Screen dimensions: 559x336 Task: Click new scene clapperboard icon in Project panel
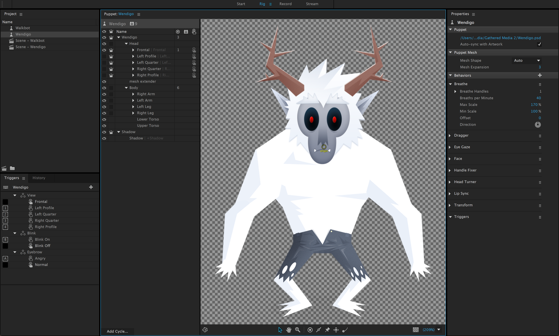pos(4,168)
